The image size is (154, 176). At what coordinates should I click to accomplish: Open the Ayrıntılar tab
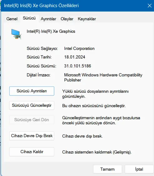[x=48, y=19]
